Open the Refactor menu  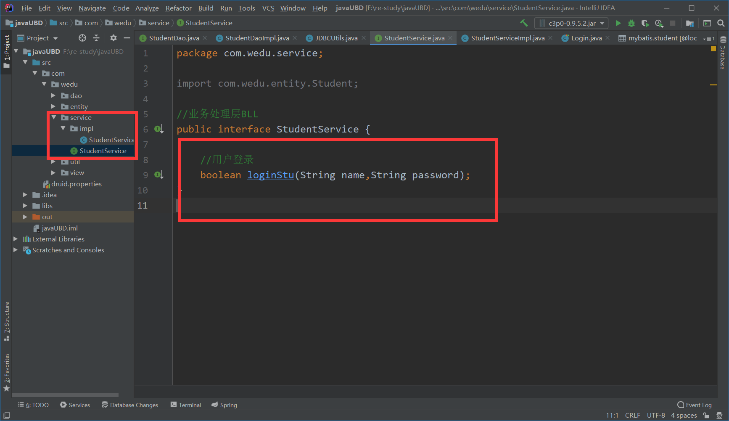(x=178, y=8)
